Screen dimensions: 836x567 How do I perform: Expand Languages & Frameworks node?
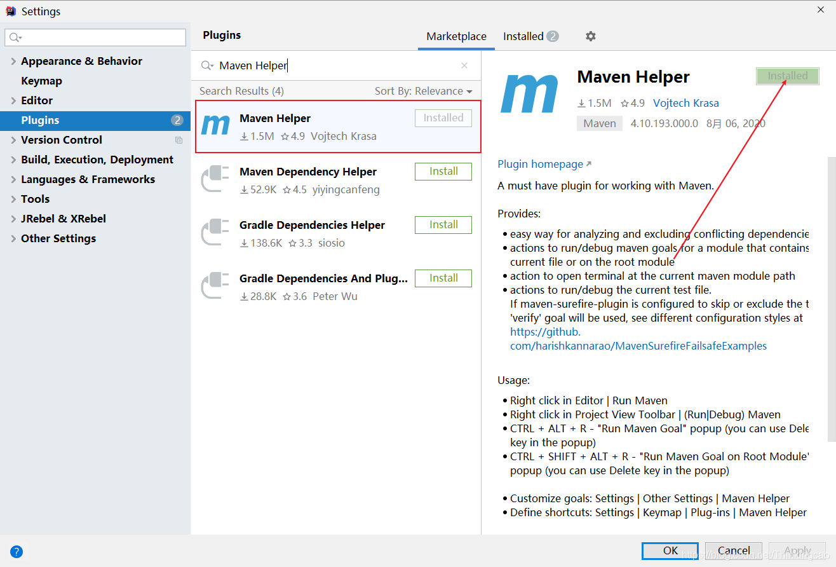(x=13, y=179)
